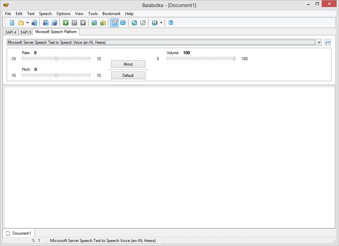The height and width of the screenshot is (246, 339).
Task: Open the File menu
Action: pos(8,14)
